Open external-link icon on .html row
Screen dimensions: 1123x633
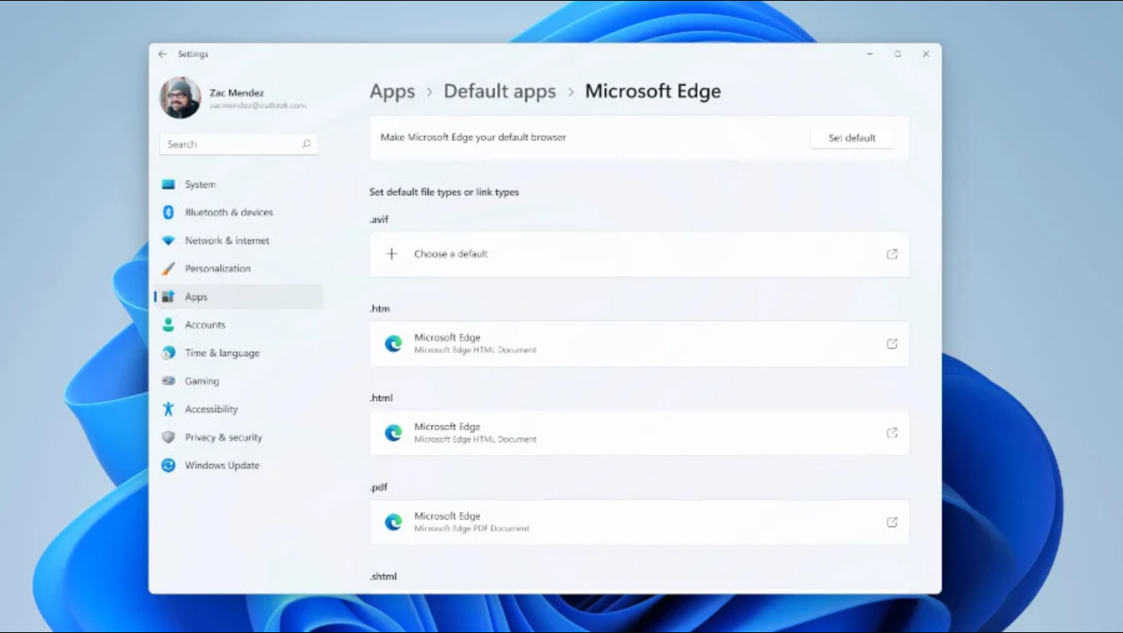pos(892,433)
